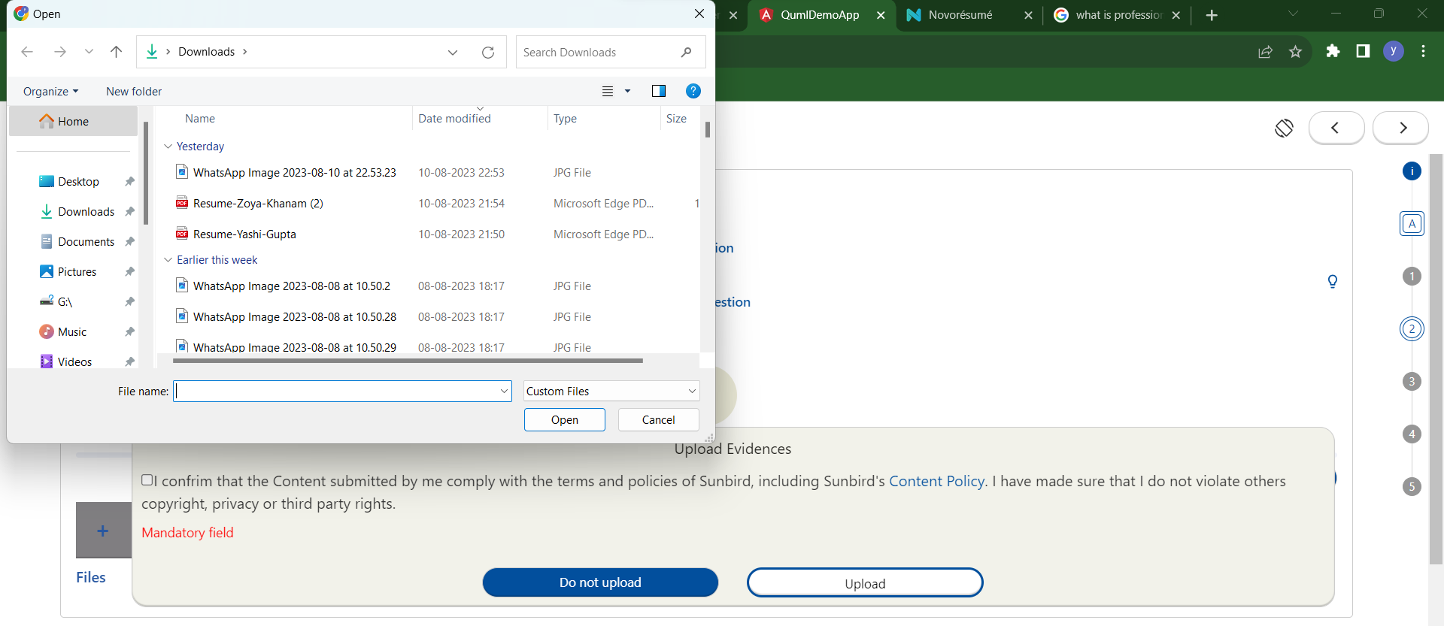The height and width of the screenshot is (626, 1444).
Task: Click the Refresh icon in address bar
Action: 488,52
